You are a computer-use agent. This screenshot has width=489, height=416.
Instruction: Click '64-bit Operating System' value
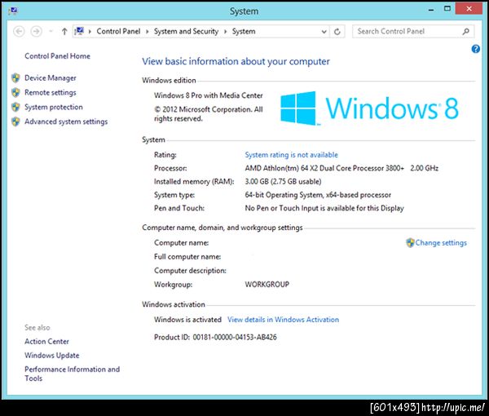(x=318, y=195)
